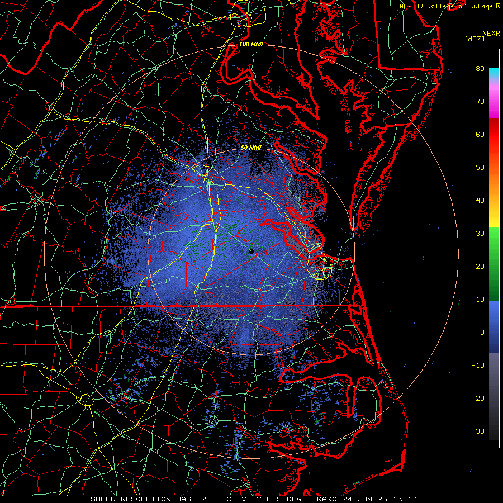
Task: Click the NEXLAB-College of DuPage header text
Action: [x=447, y=6]
